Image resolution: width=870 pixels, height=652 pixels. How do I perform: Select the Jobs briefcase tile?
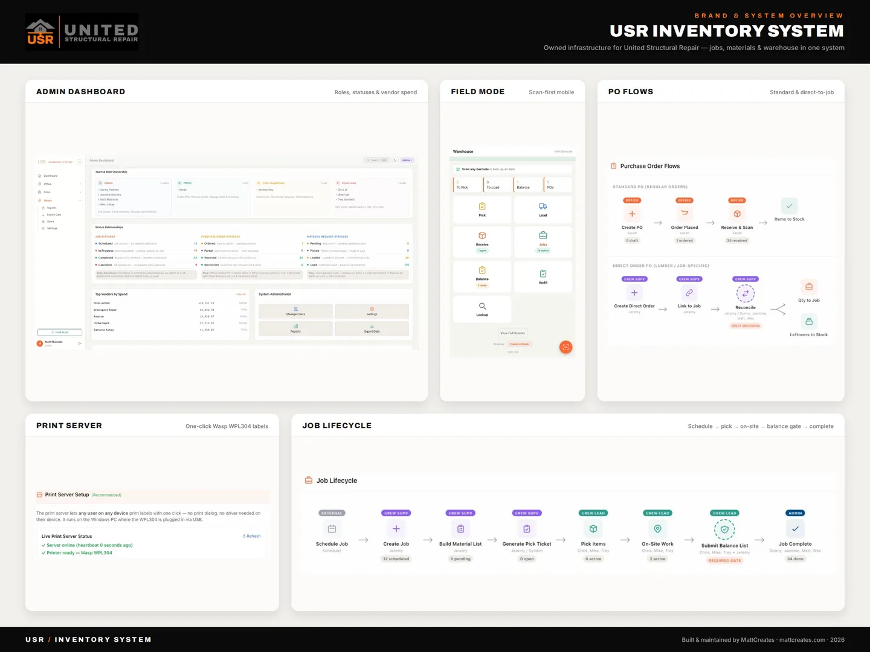(x=543, y=241)
